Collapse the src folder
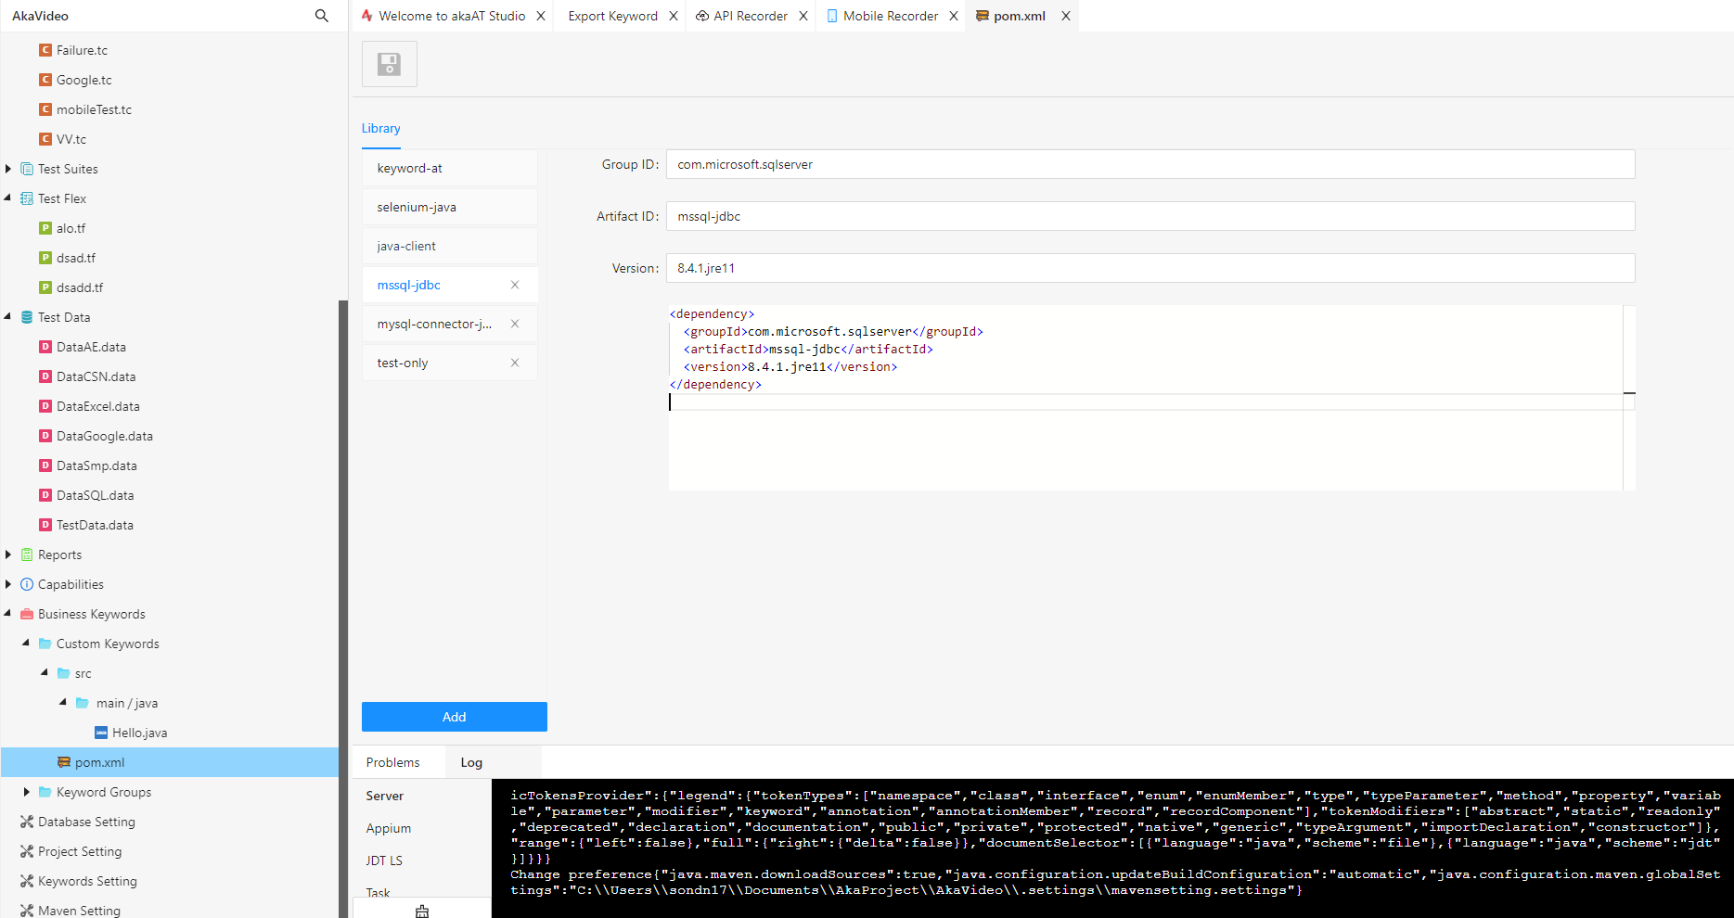The width and height of the screenshot is (1734, 918). (45, 673)
